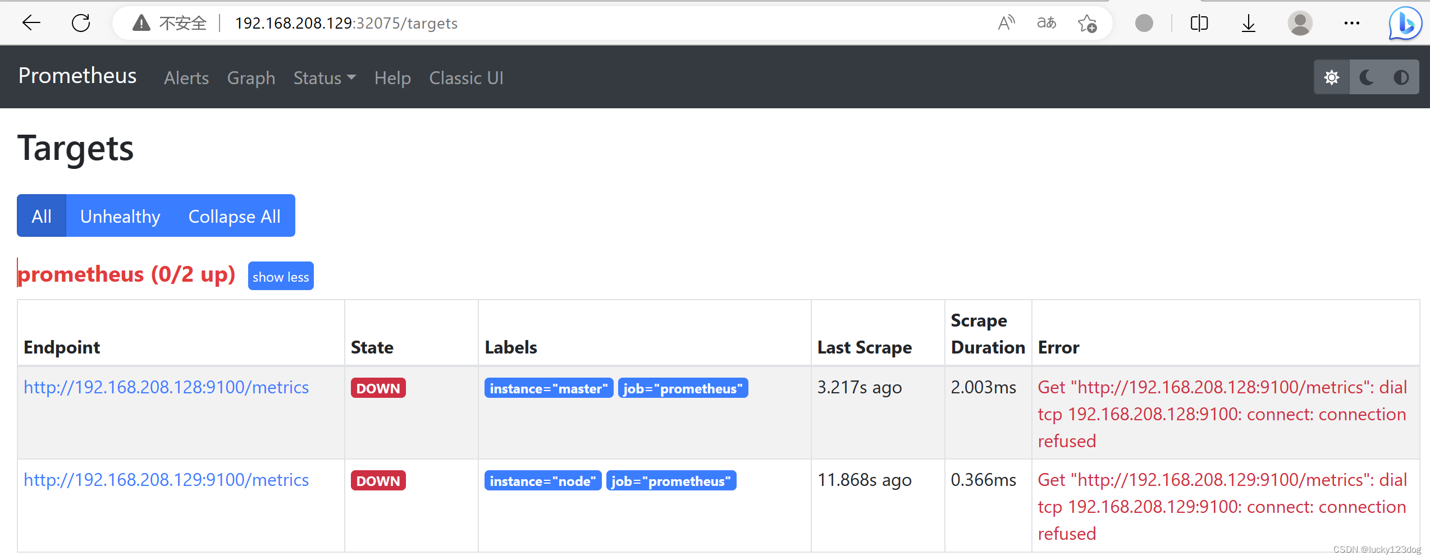Click the gray circle extension icon
This screenshot has width=1430, height=560.
[1144, 23]
